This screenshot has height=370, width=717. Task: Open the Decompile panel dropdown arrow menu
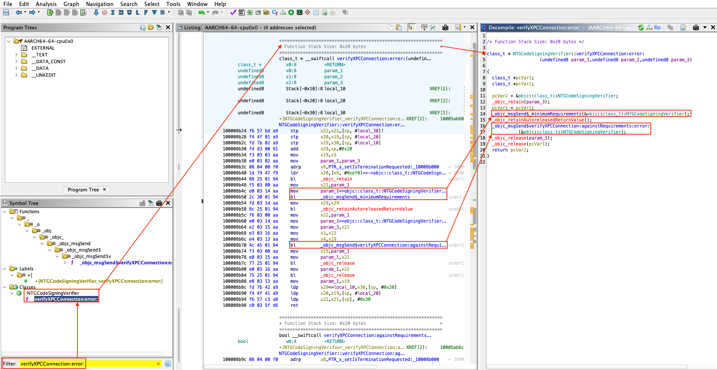705,27
